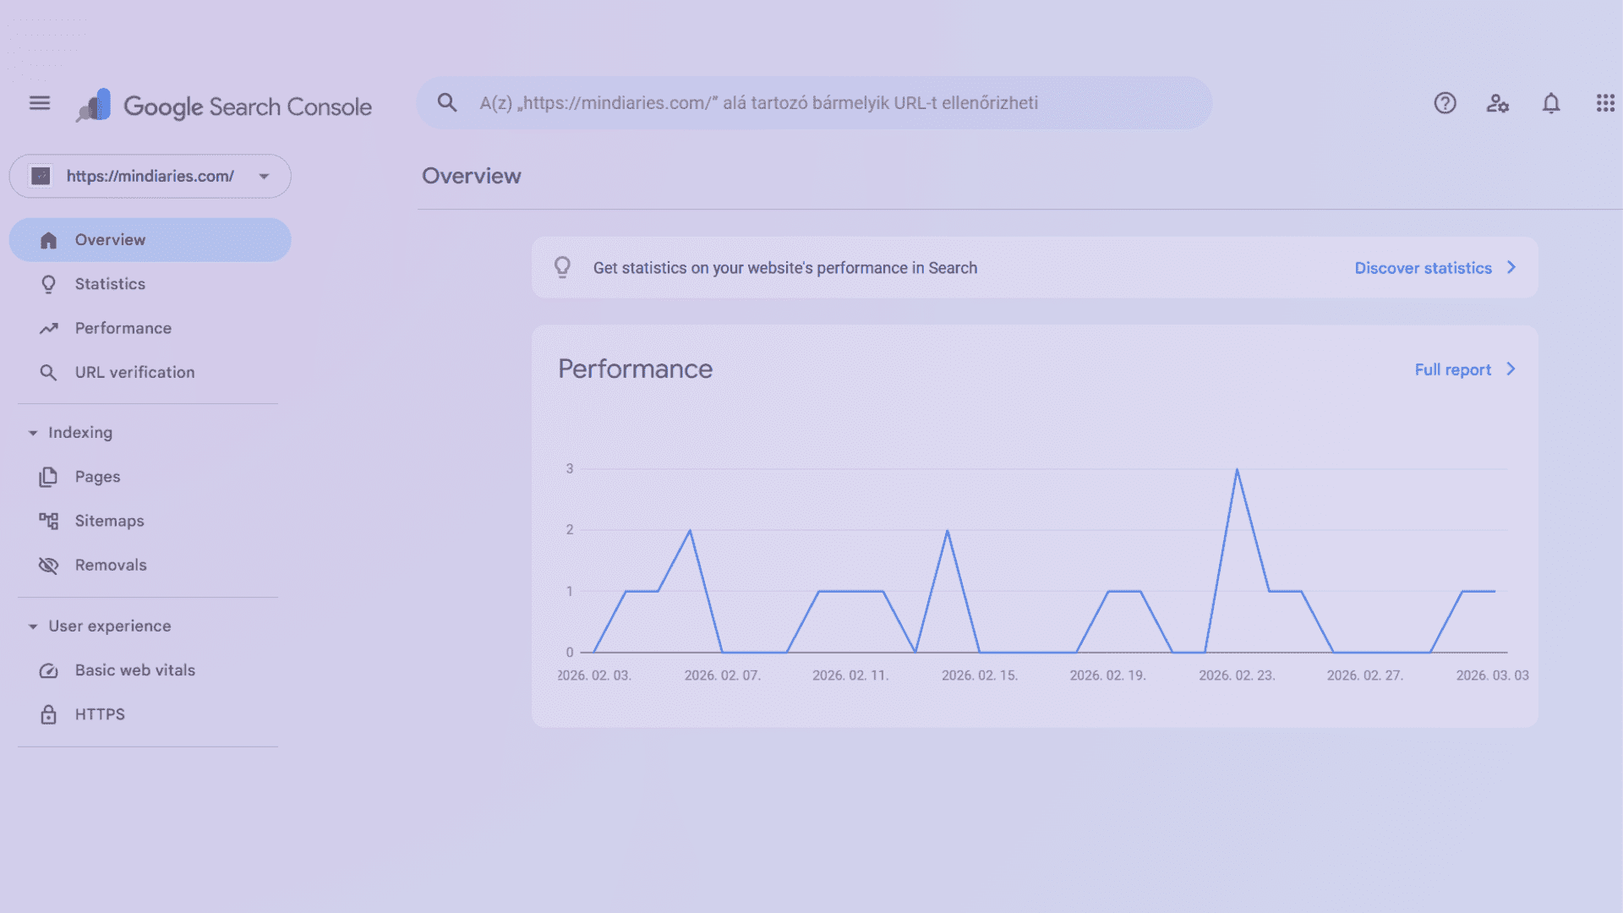The height and width of the screenshot is (913, 1623).
Task: Click the HTTPS padlock icon
Action: pos(48,714)
